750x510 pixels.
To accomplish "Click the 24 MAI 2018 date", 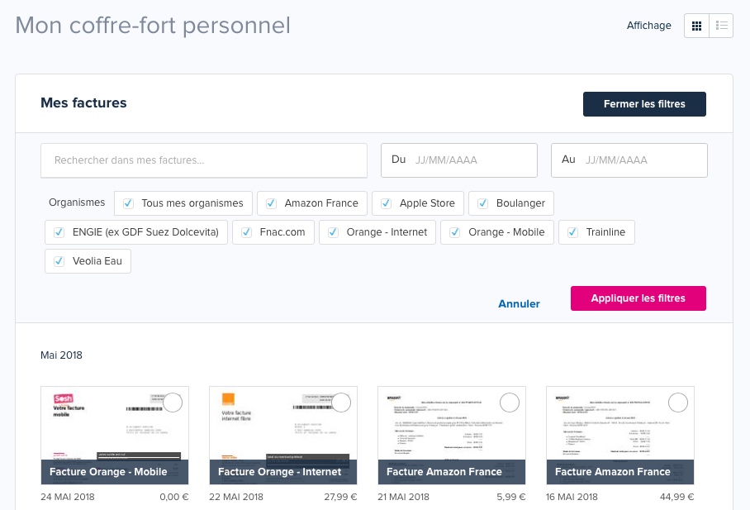I will click(68, 497).
